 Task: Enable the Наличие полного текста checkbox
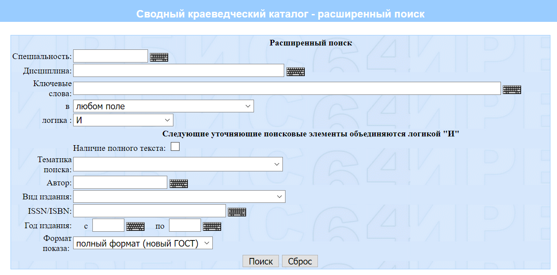click(x=175, y=147)
